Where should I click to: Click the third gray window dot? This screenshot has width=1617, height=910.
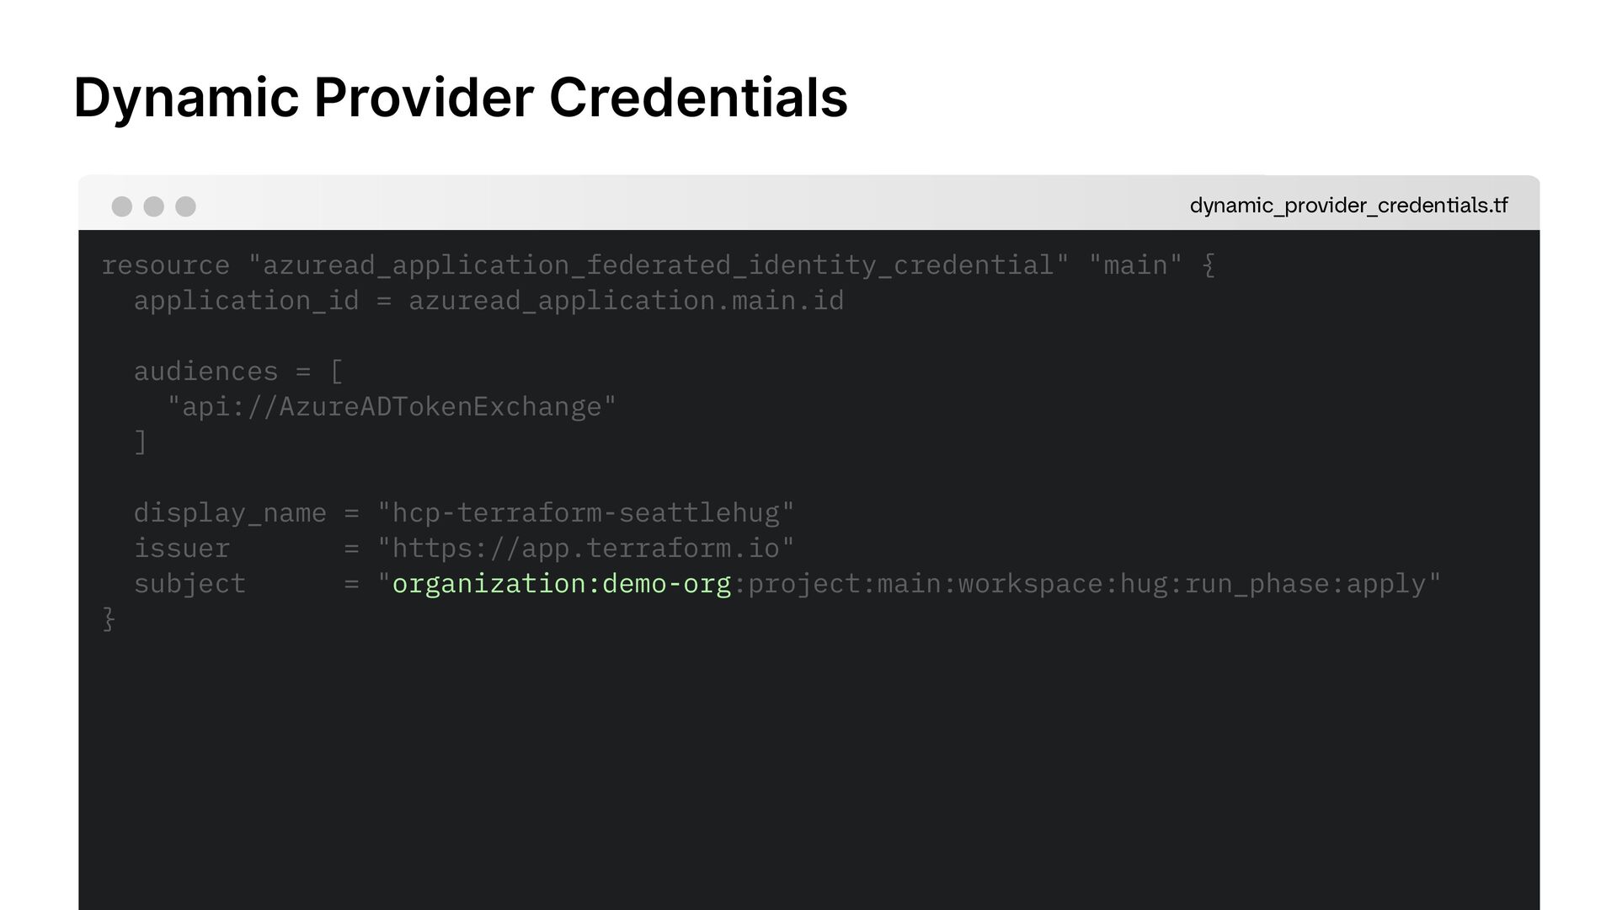pyautogui.click(x=185, y=206)
